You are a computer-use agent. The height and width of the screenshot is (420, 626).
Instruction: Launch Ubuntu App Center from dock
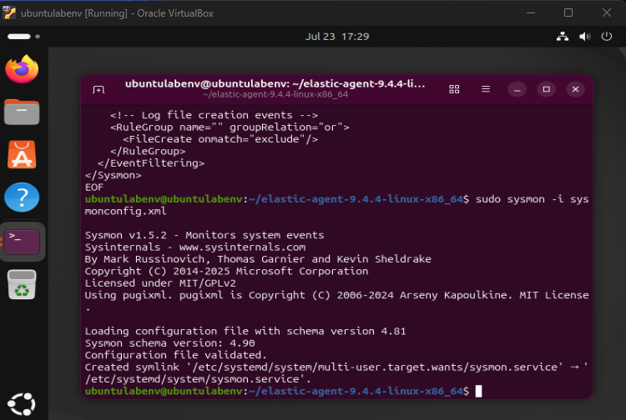pyautogui.click(x=22, y=155)
